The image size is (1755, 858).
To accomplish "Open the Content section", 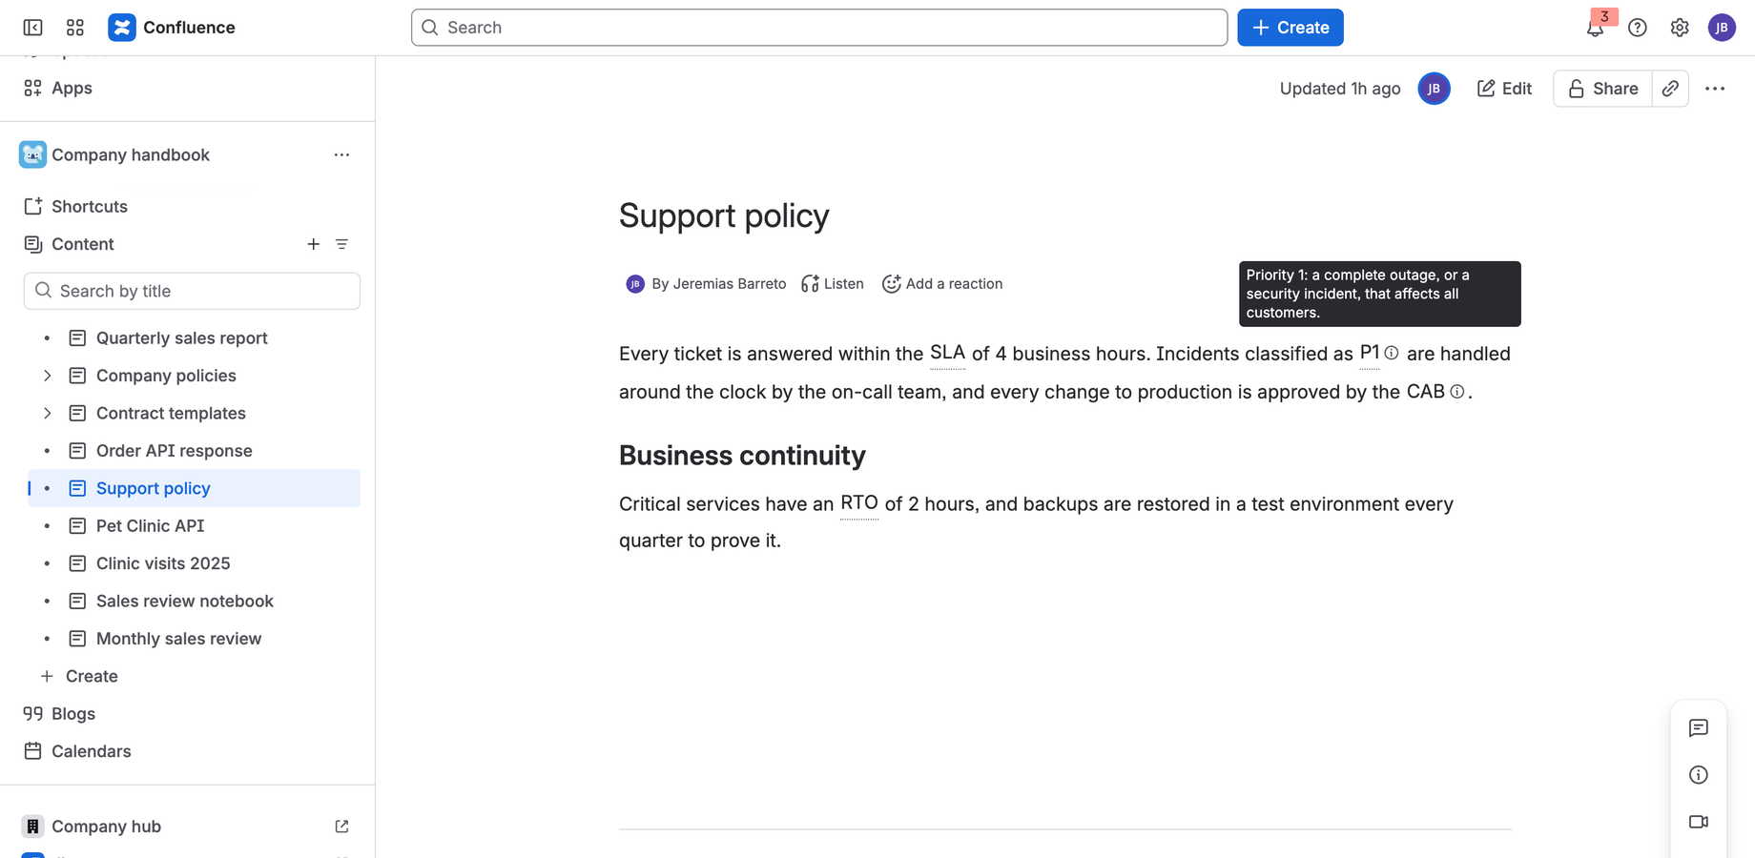I will tap(83, 244).
